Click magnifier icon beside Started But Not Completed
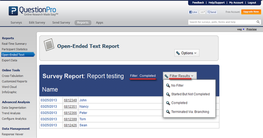The width and height of the screenshot is (263, 138). pos(168,94)
